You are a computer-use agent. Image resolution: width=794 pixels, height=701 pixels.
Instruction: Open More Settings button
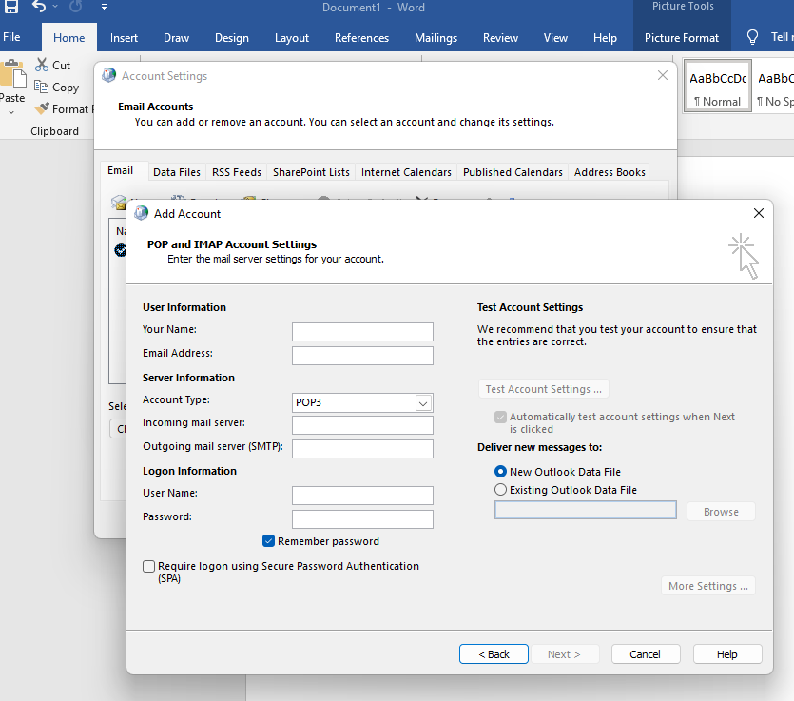pyautogui.click(x=707, y=586)
